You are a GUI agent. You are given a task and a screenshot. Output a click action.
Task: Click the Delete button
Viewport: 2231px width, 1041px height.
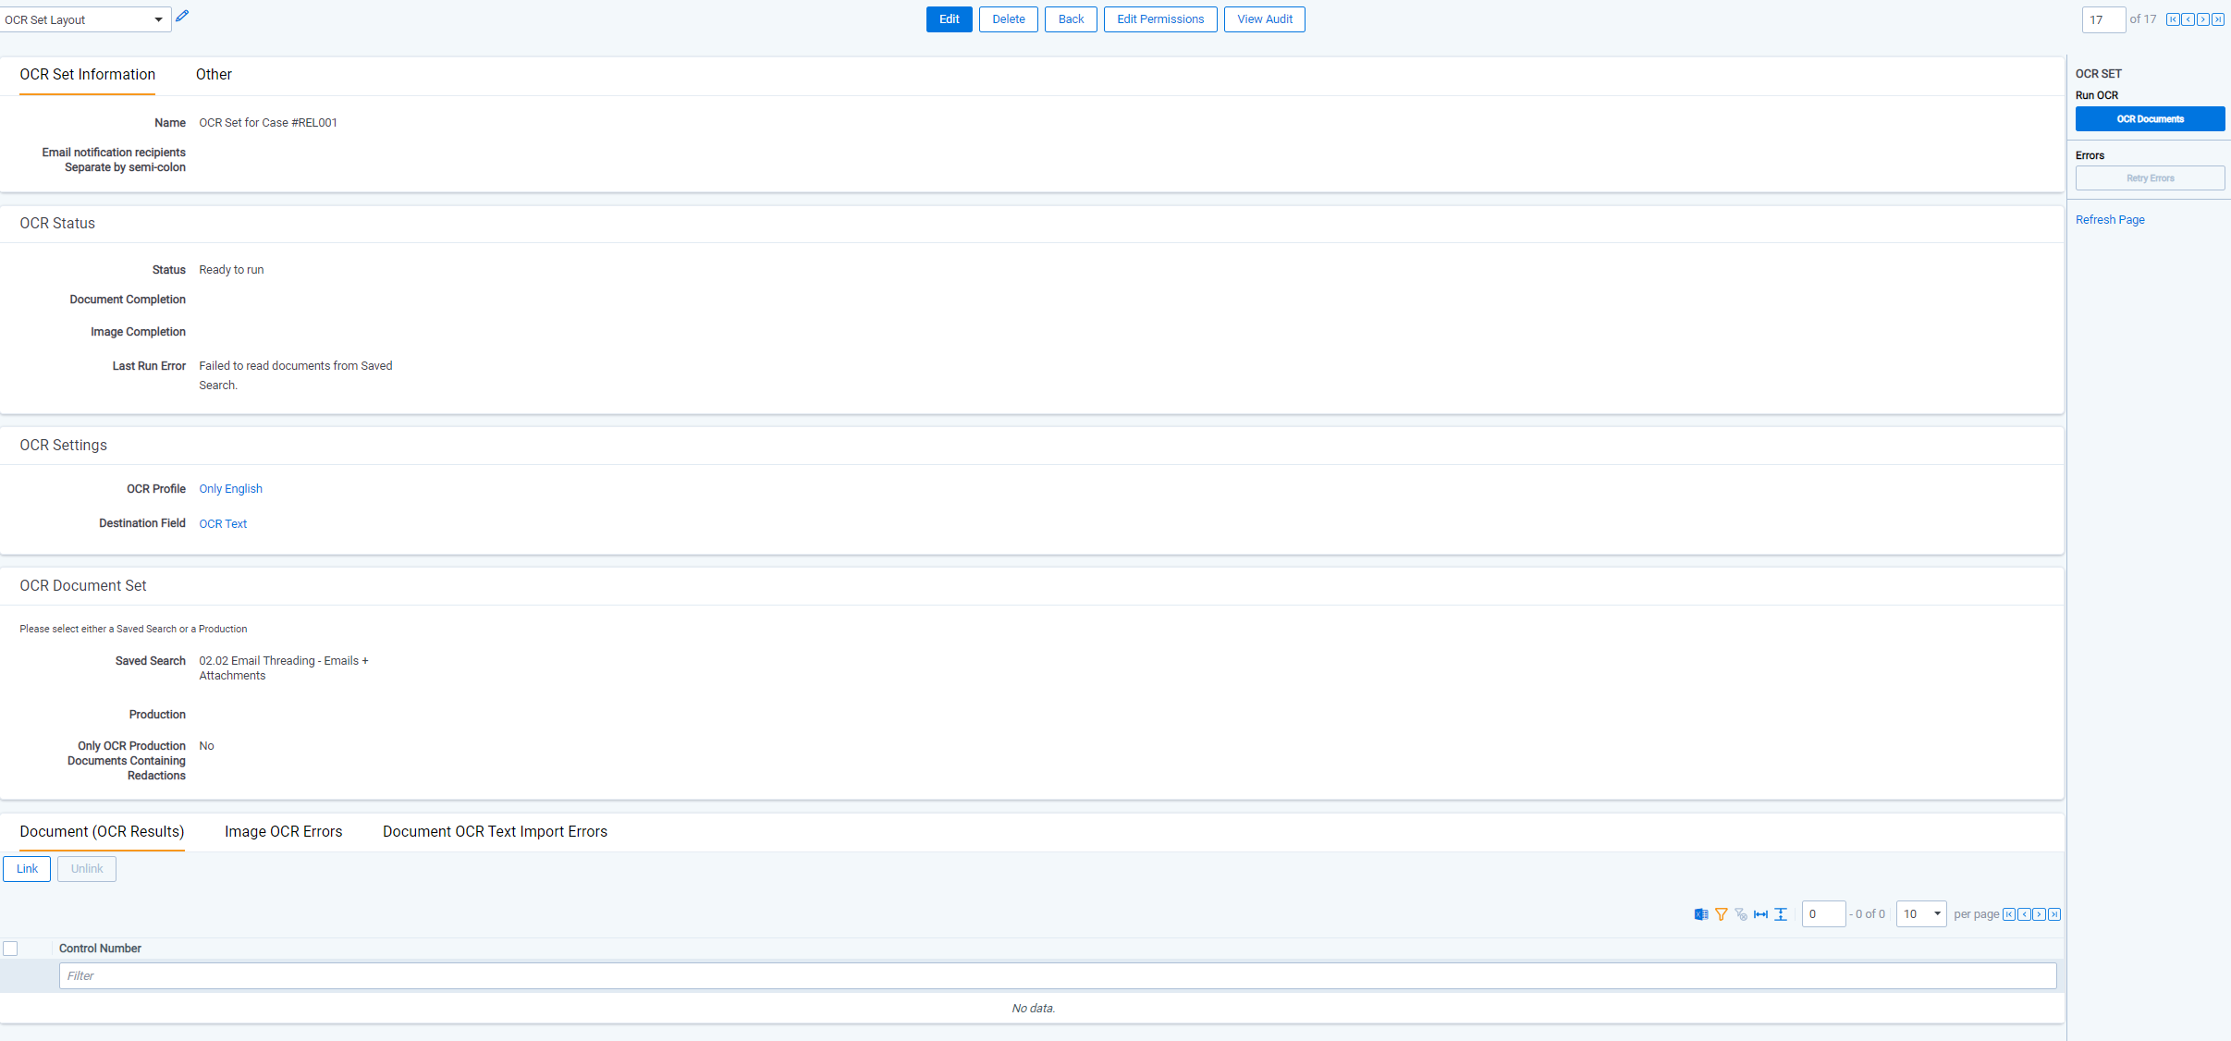1009,19
